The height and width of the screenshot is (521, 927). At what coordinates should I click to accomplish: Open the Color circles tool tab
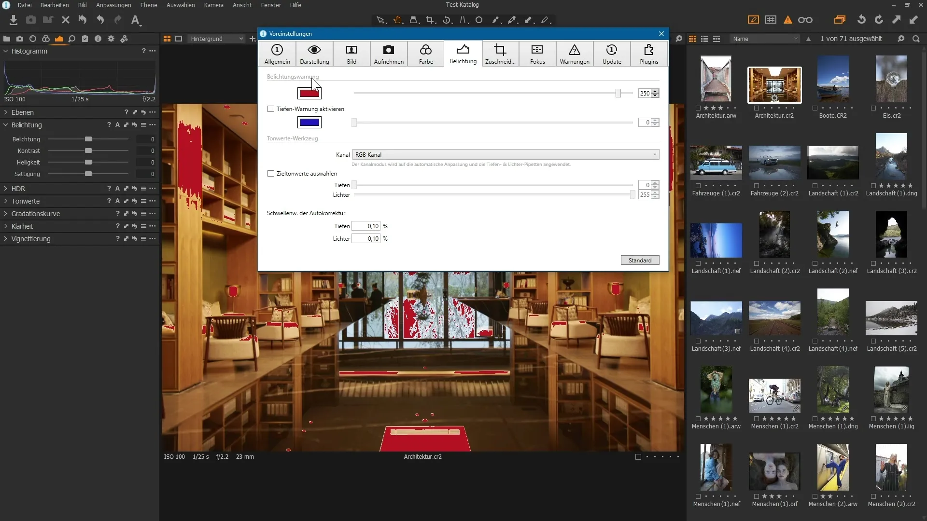[46, 39]
